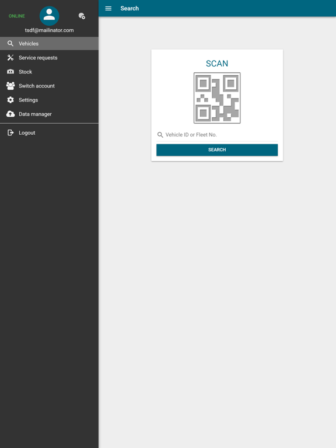Click the SCAN heading
Screen dimensions: 336x448
click(x=217, y=64)
